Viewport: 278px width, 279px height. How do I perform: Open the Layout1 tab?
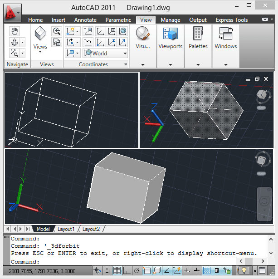(66, 229)
